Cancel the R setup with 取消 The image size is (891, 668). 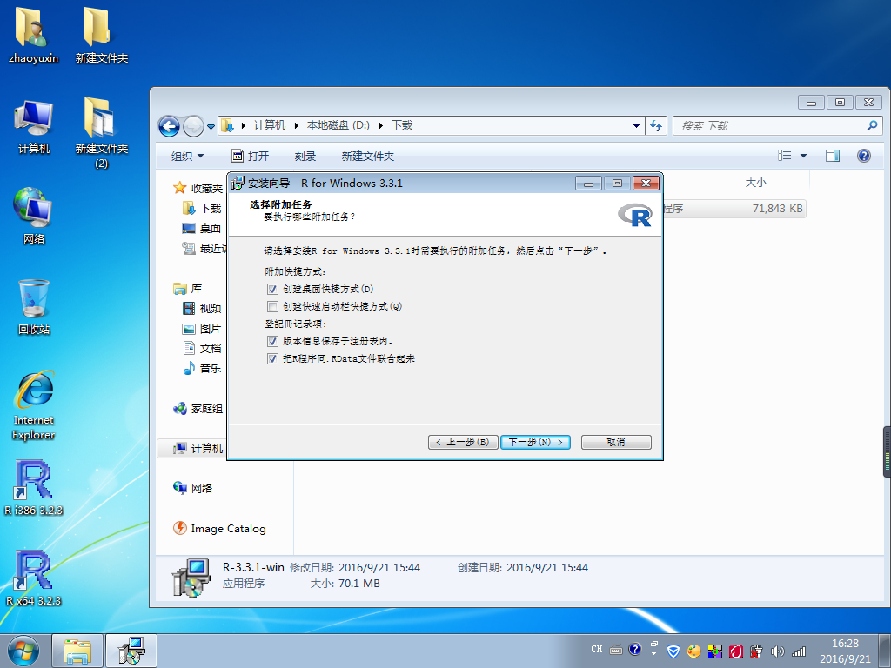coord(616,442)
